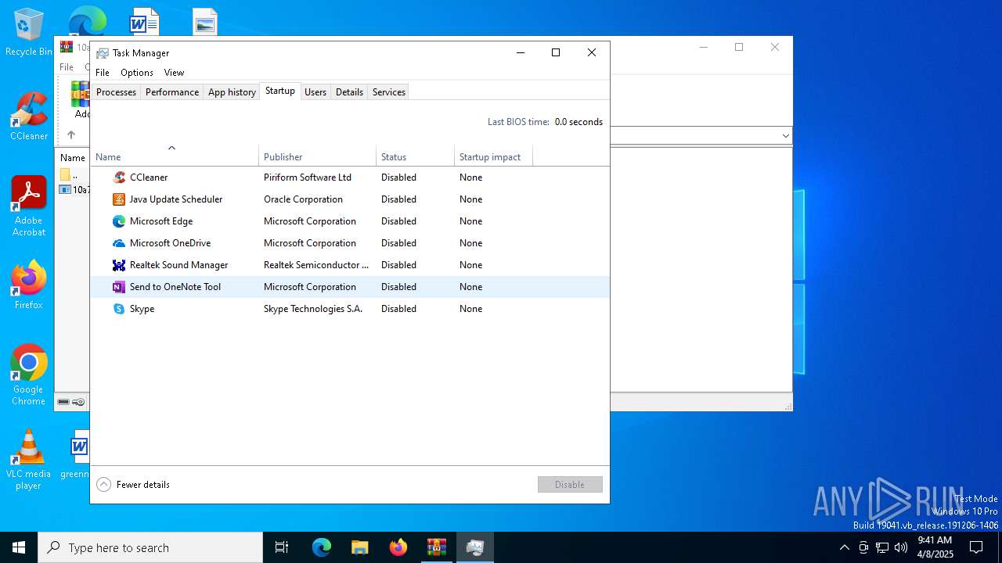This screenshot has width=1002, height=563.
Task: Switch to the Users tab
Action: click(x=315, y=92)
